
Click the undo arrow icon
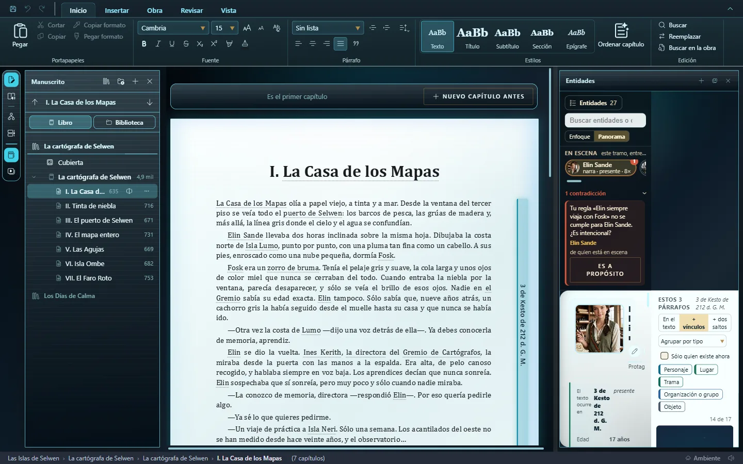point(27,9)
